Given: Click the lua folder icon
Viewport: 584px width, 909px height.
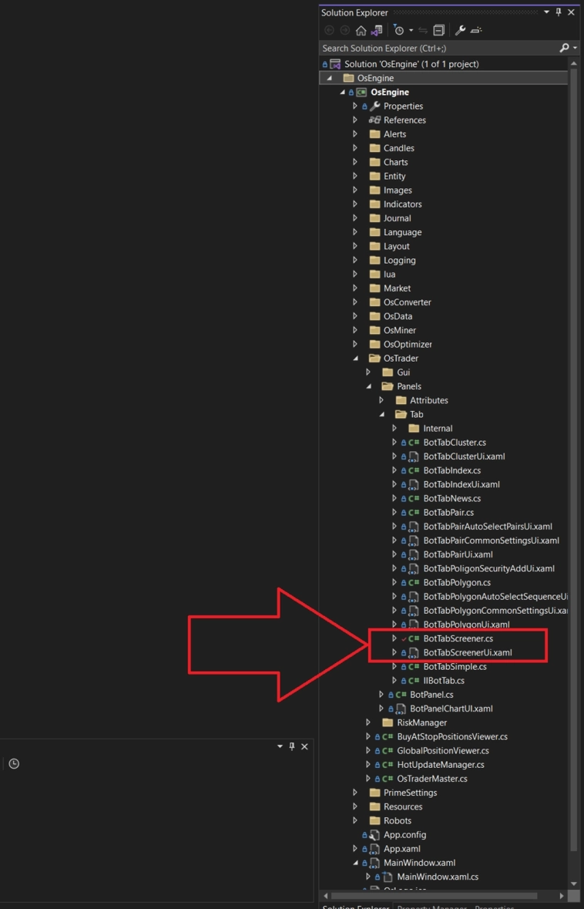Looking at the screenshot, I should 375,274.
